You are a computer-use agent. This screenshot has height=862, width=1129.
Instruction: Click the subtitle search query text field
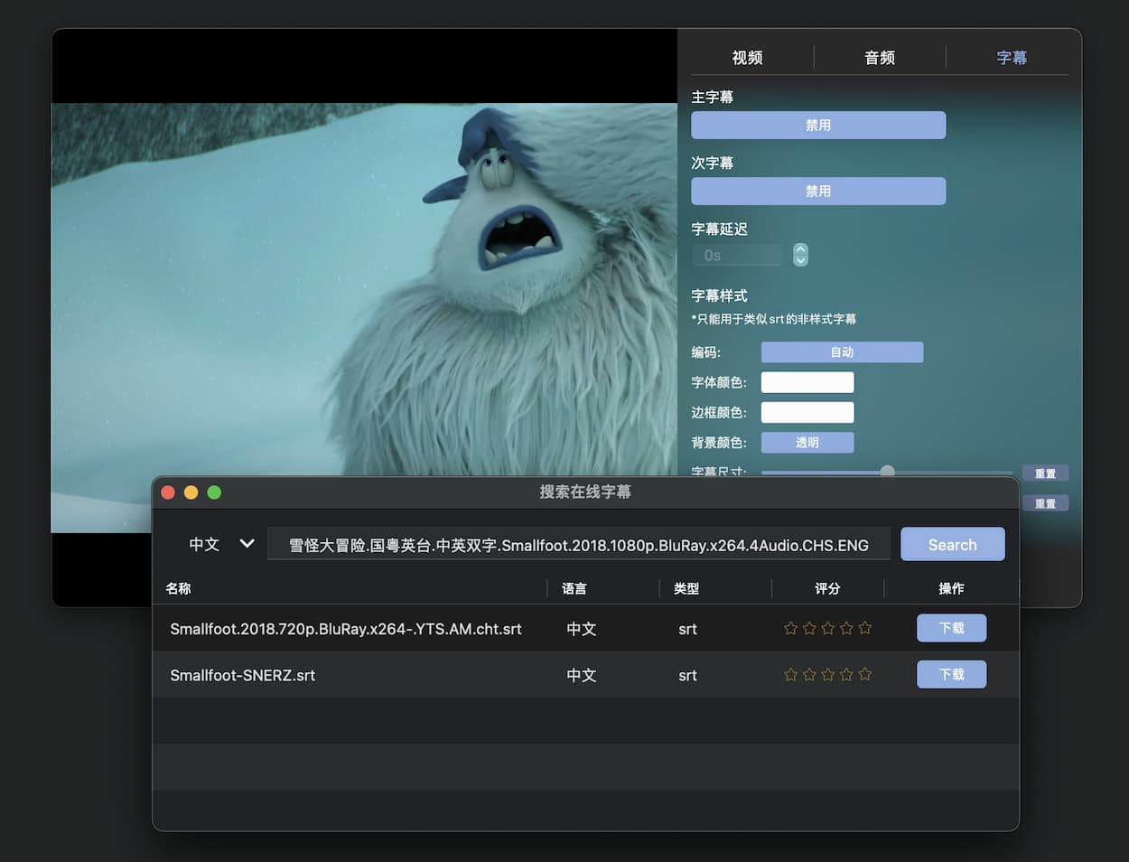[579, 545]
